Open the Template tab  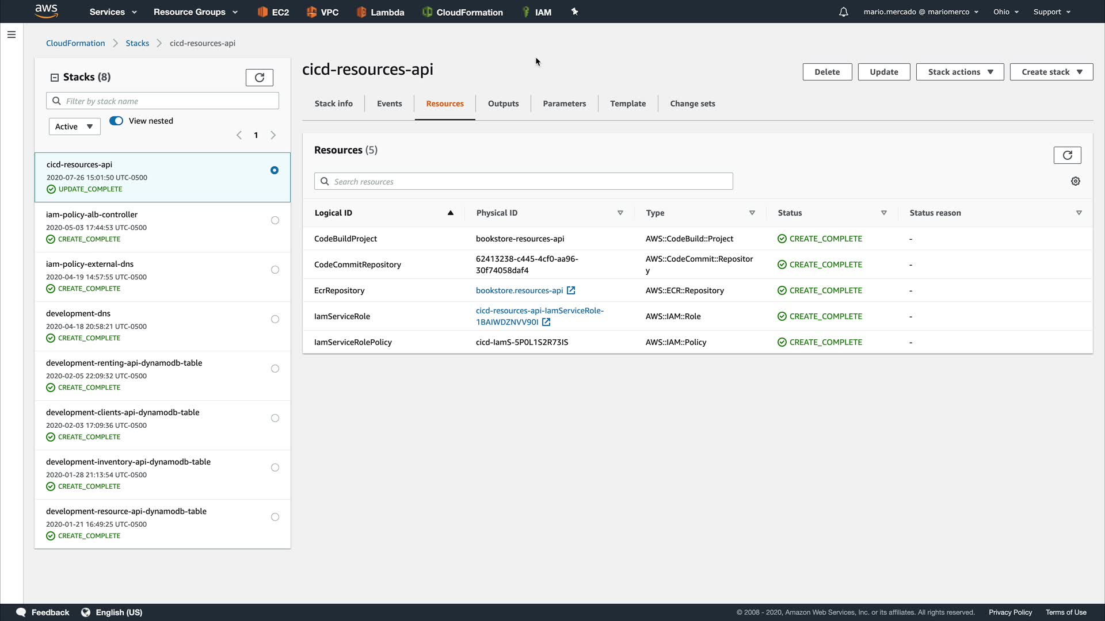coord(627,103)
